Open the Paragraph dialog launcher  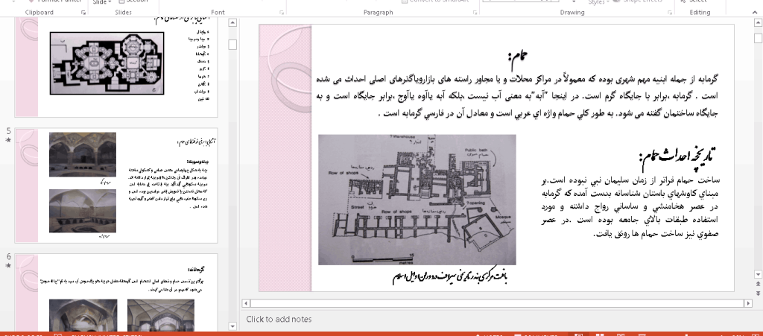click(473, 12)
